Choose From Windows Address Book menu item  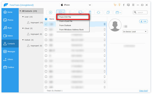point(73,30)
